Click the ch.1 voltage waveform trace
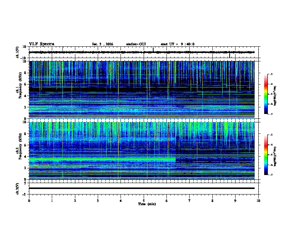This screenshot has height=225, width=291. coord(142,52)
